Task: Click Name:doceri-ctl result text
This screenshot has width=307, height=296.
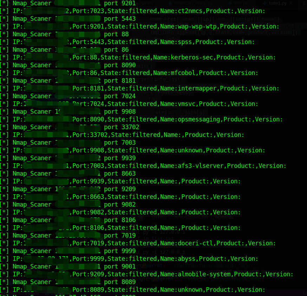Action: 187,244
